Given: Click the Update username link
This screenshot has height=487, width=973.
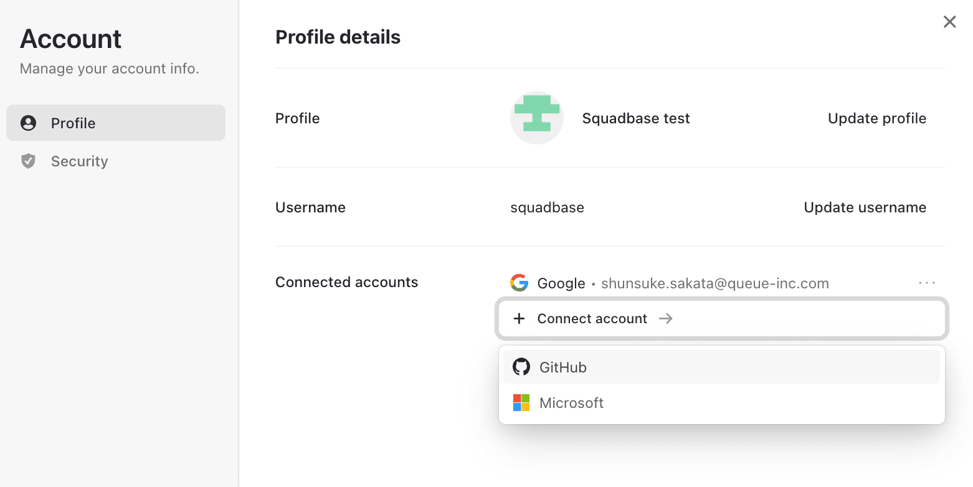Looking at the screenshot, I should point(865,207).
